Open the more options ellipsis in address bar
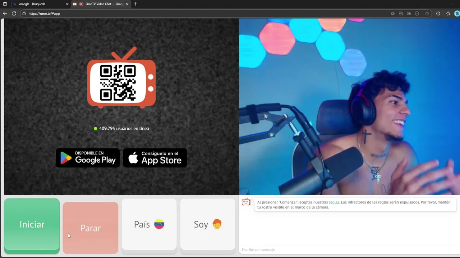 (417, 14)
